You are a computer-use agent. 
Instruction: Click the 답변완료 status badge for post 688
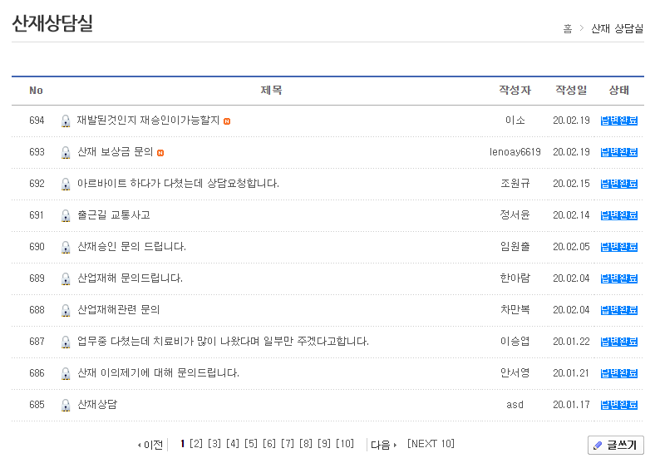click(x=618, y=310)
